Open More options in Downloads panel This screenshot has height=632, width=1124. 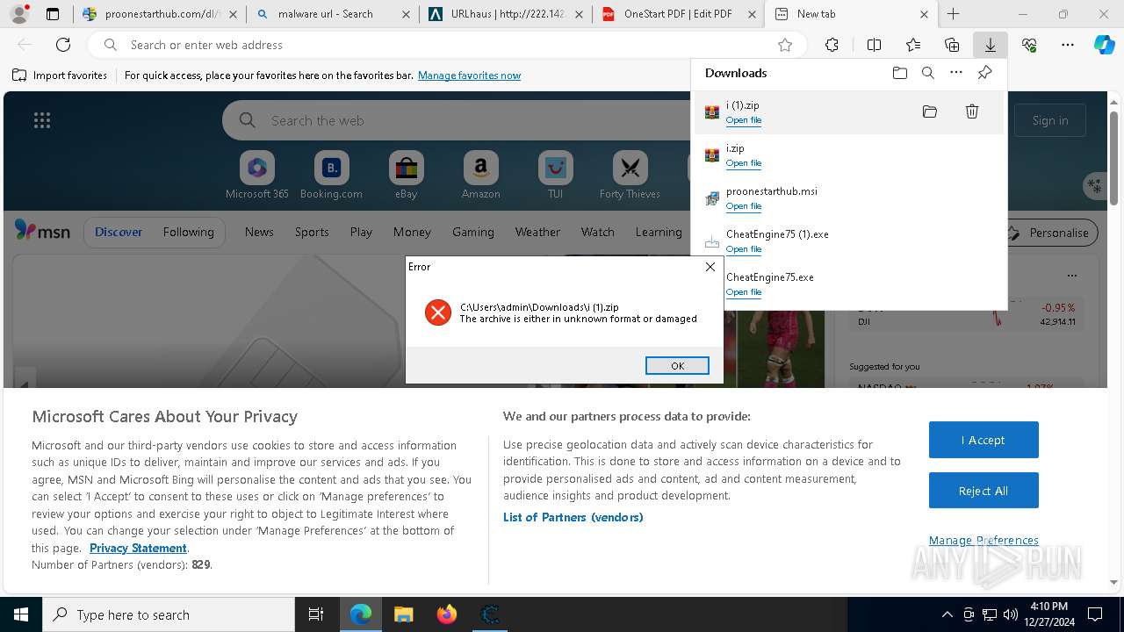pyautogui.click(x=956, y=73)
